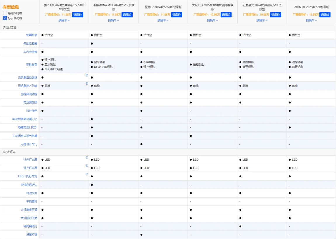Click the 隐藏电动门把手 row label
The image size is (336, 239).
[x=28, y=127]
